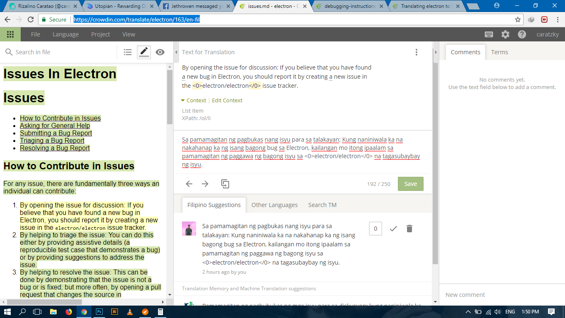Viewport: 565px width, 318px height.
Task: Open the Windows Start menu
Action: pyautogui.click(x=7, y=312)
